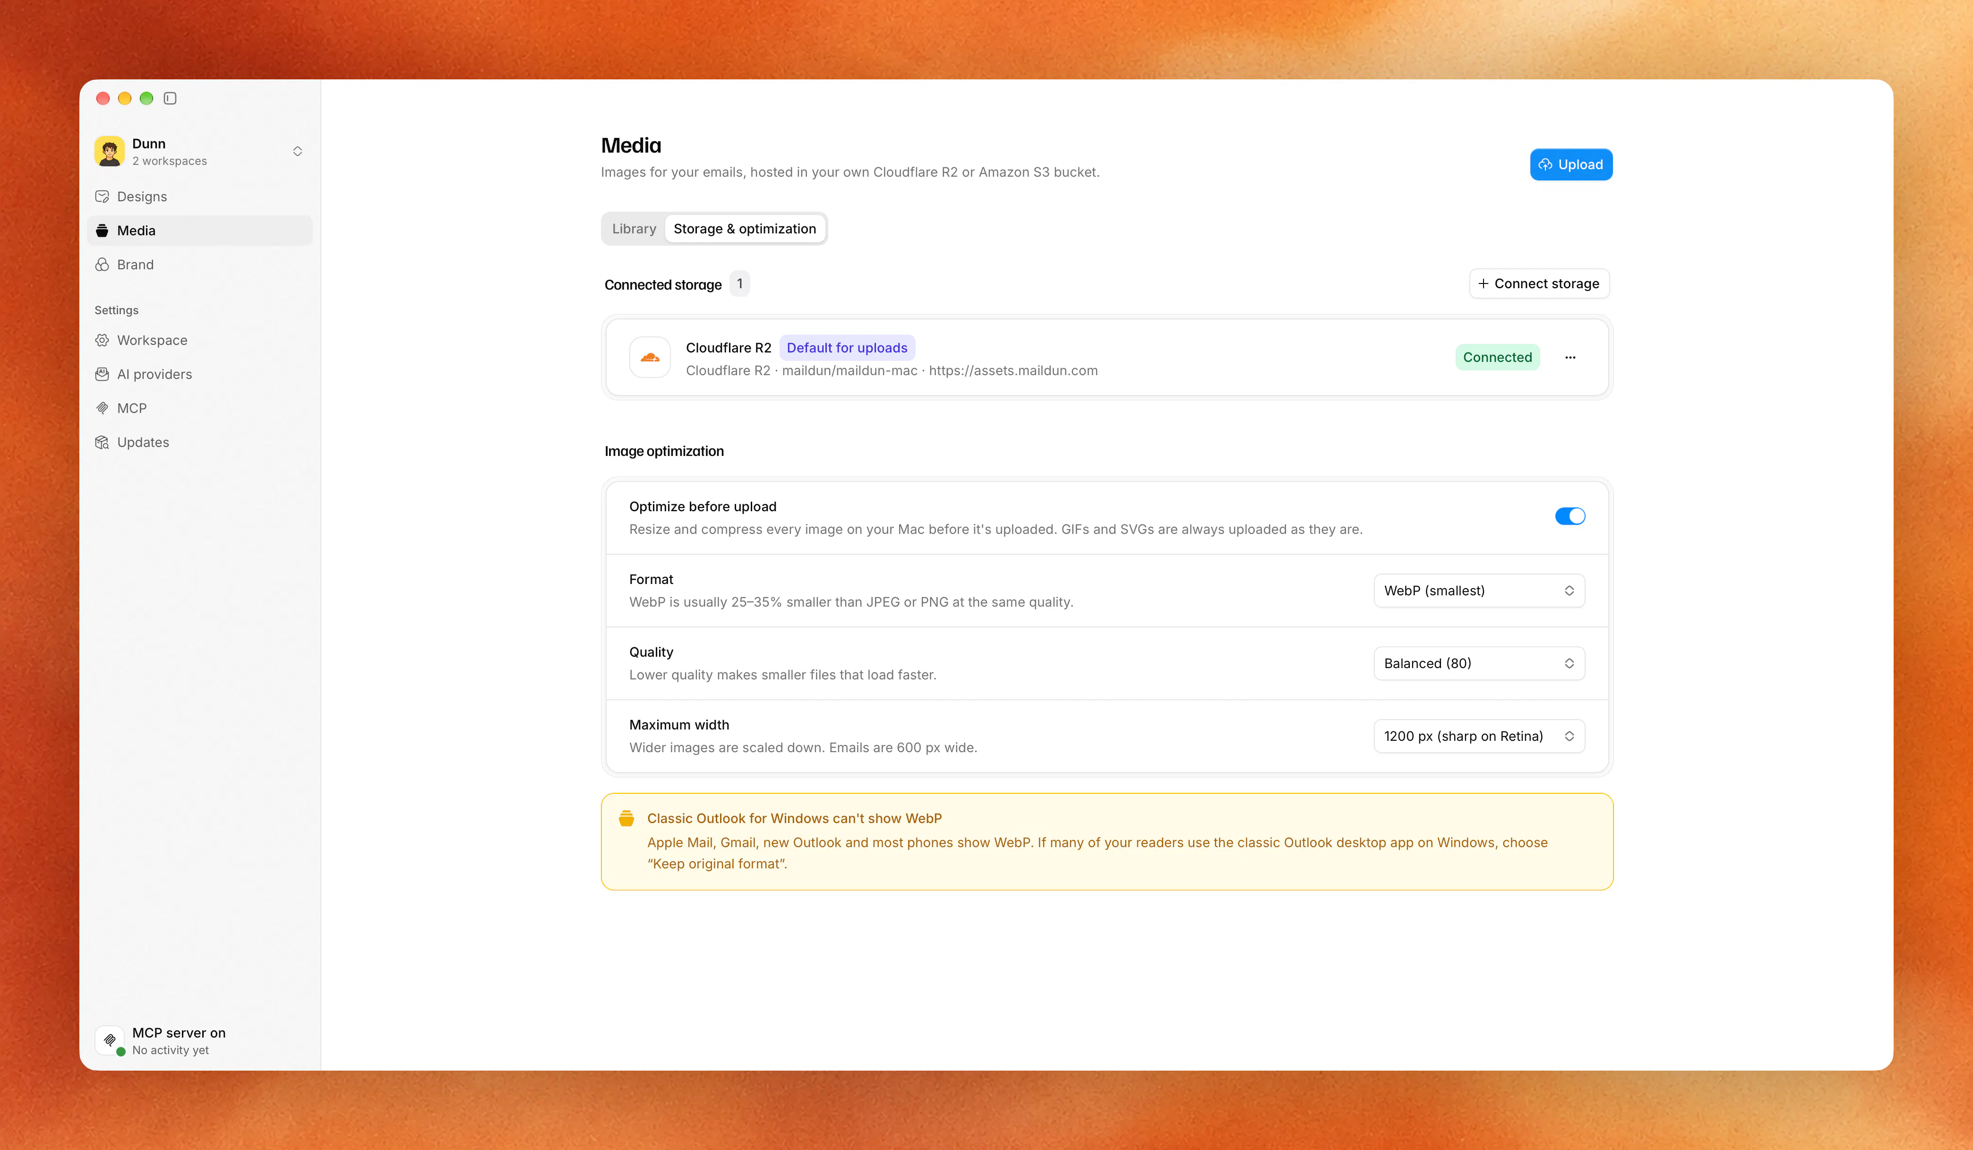
Task: Click the 'Classic Outlook for Windows can't show WebP' text
Action: [794, 818]
